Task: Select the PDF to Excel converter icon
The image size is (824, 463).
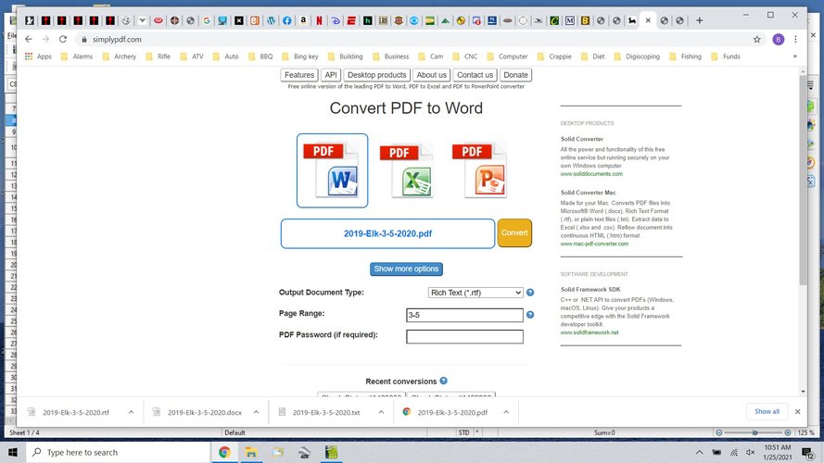Action: click(x=407, y=170)
